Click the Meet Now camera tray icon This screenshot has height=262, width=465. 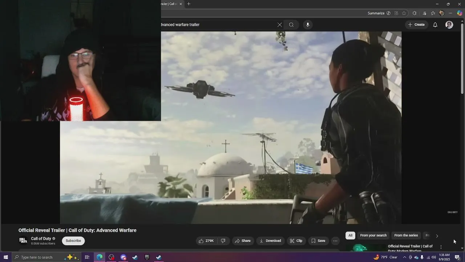(411, 257)
